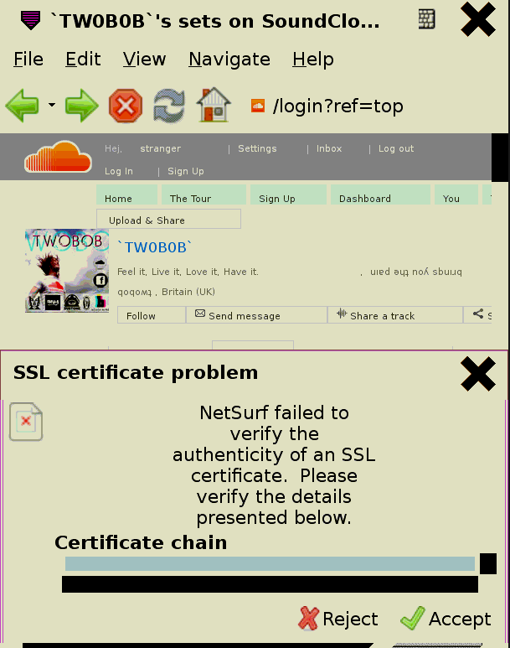Viewport: 510px width, 648px height.
Task: Accept the SSL certificate
Action: pos(446,619)
